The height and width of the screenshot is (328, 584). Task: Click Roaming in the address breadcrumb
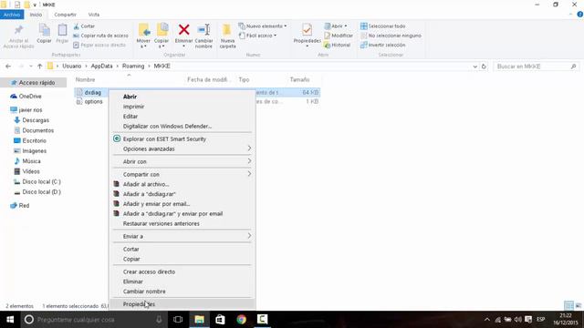(133, 66)
